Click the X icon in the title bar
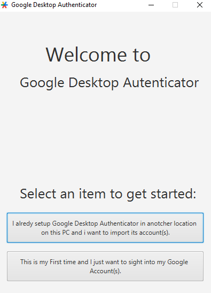Screen dimensions: 211x293 coord(200,5)
